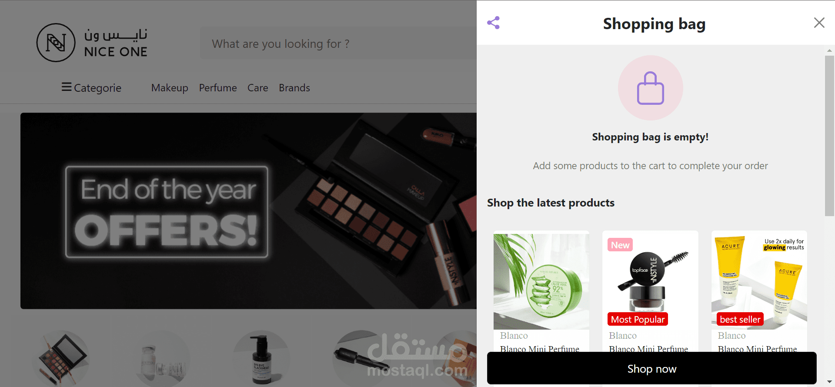Go to Brands page
The height and width of the screenshot is (387, 835).
point(294,88)
